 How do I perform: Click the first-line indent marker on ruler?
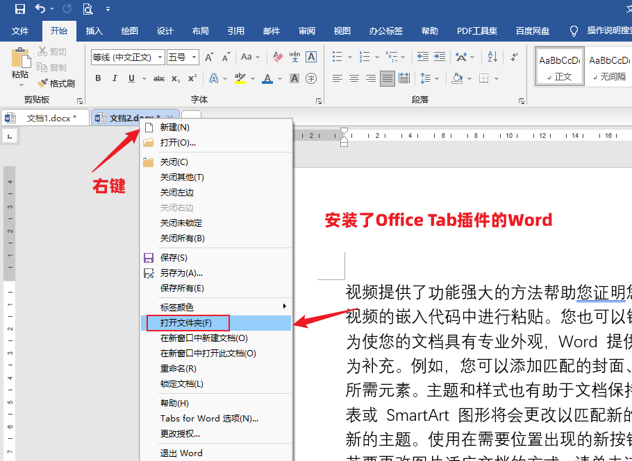point(344,131)
